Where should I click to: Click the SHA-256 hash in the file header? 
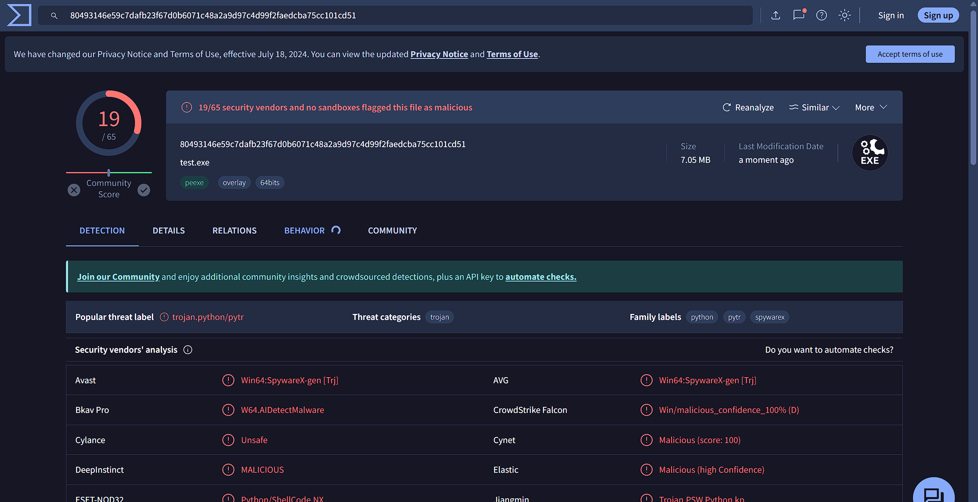[x=323, y=144]
